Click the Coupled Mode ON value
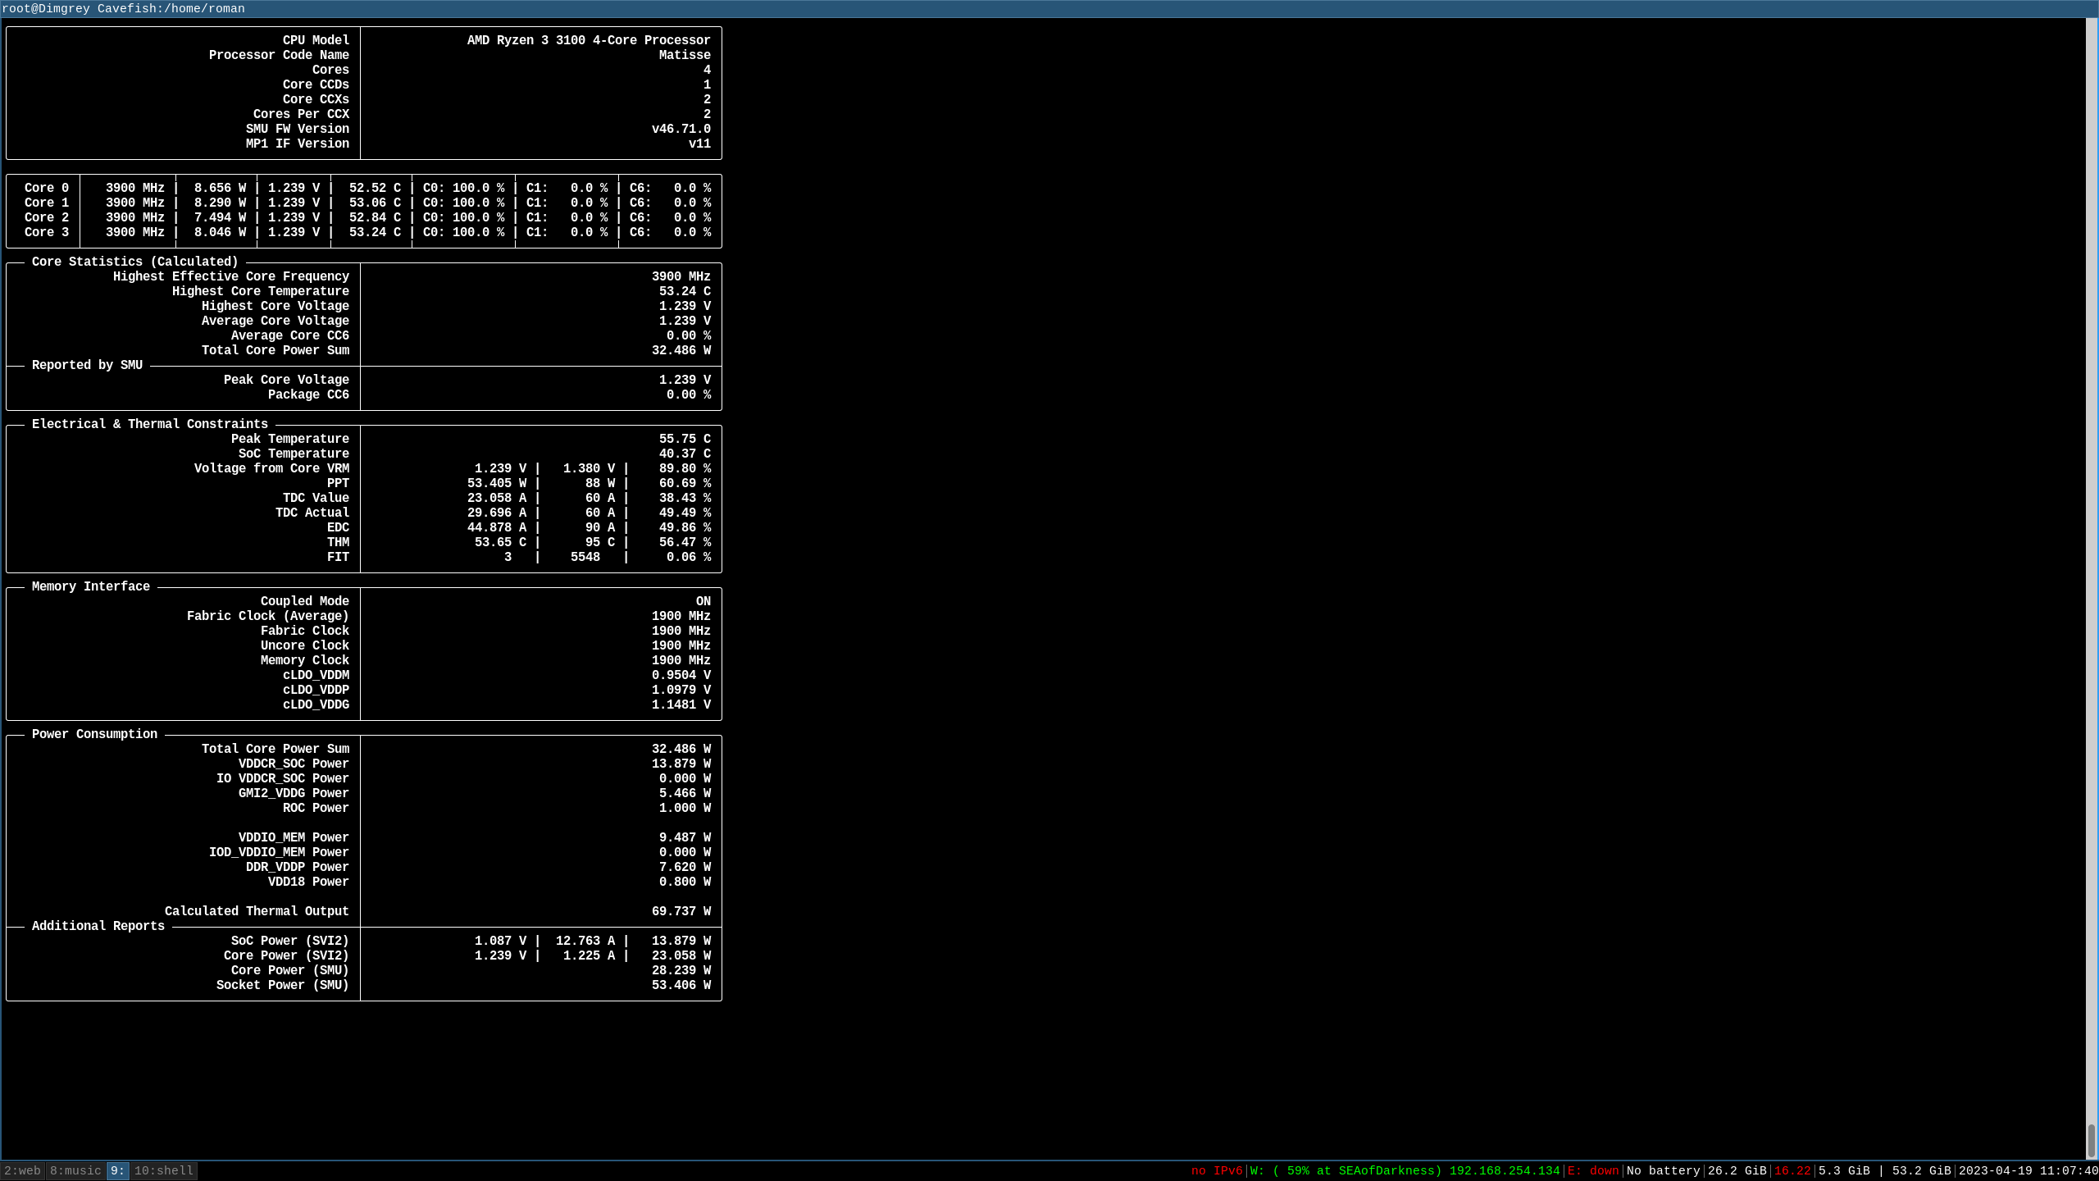2099x1181 pixels. (703, 601)
